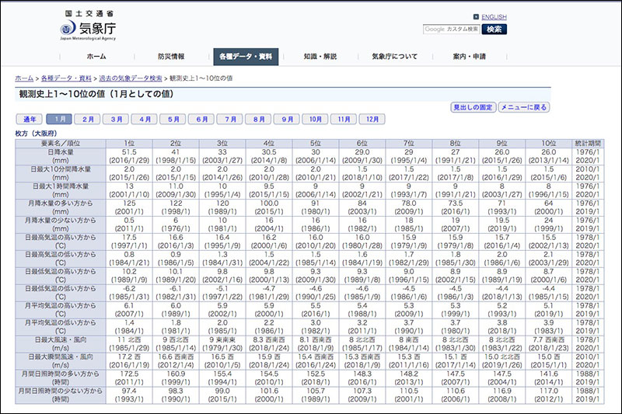Select the 2月 month tab

89,120
